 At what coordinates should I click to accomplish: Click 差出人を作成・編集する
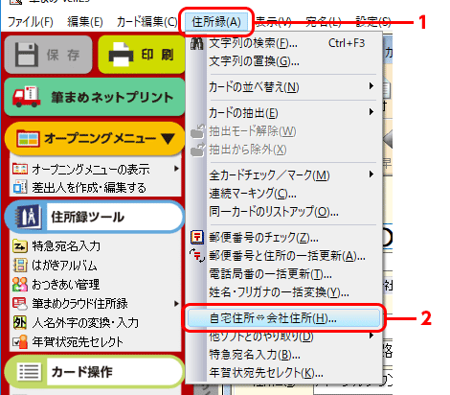pyautogui.click(x=89, y=188)
